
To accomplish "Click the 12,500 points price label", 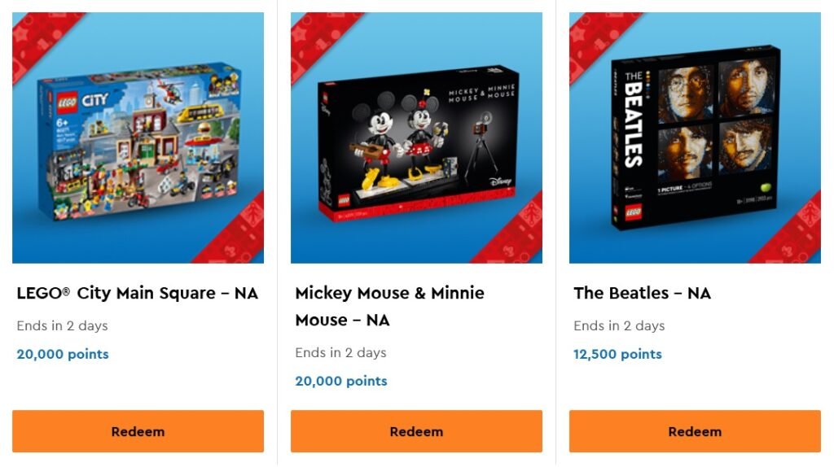I will 617,354.
